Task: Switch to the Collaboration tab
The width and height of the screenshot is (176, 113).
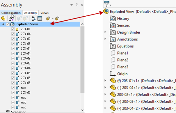Action: click(11, 13)
